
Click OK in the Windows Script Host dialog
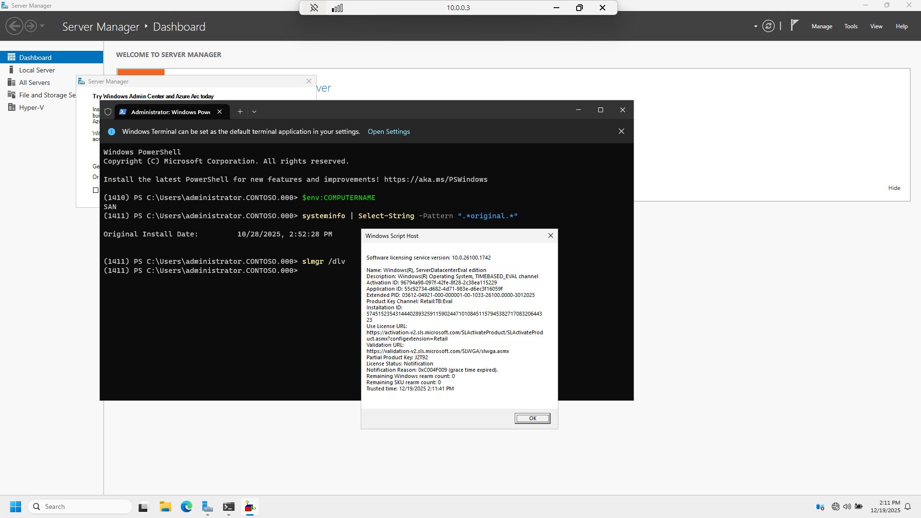click(532, 418)
